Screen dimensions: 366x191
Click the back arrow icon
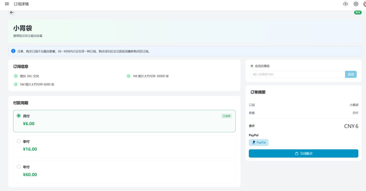pyautogui.click(x=12, y=13)
